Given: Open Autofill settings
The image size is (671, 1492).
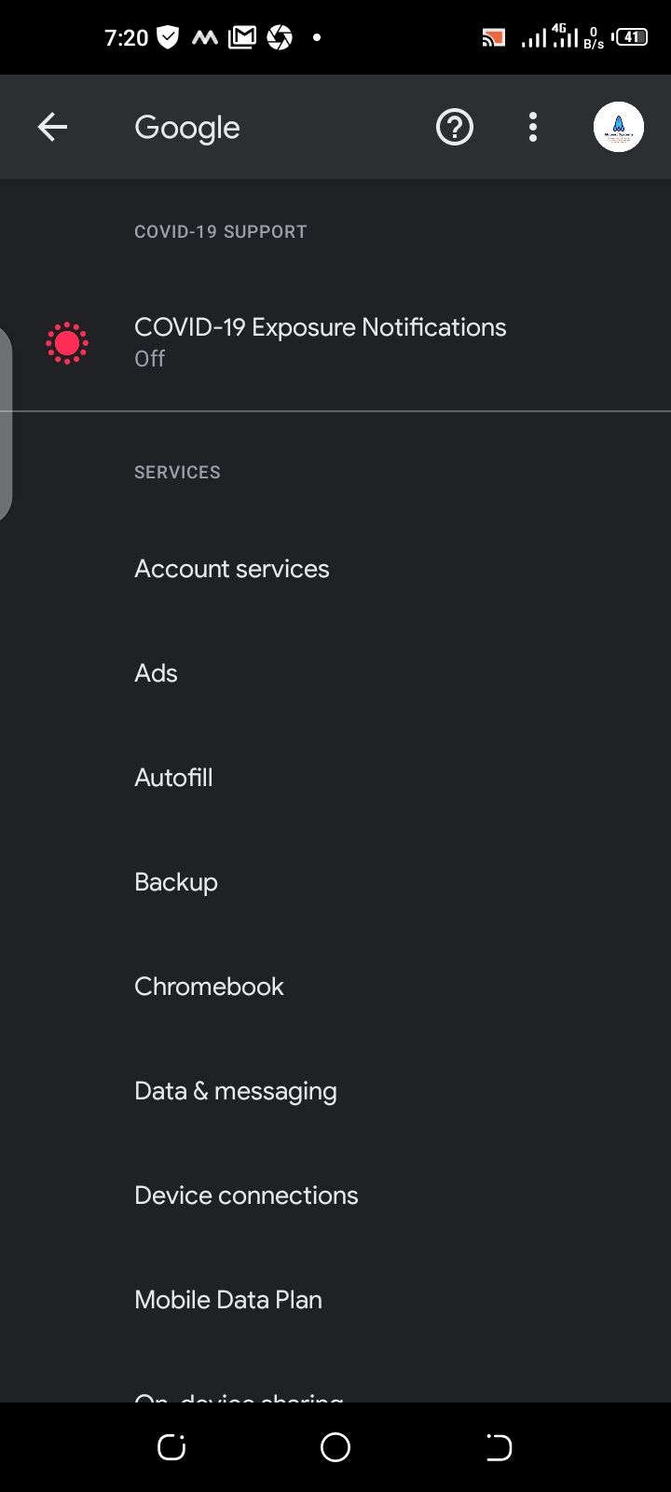Looking at the screenshot, I should click(x=174, y=778).
